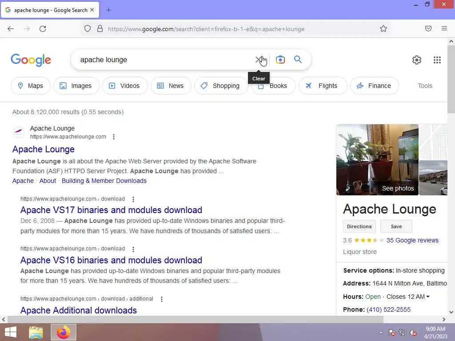Open Apache VS17 binaries and modules download
The height and width of the screenshot is (341, 455).
point(111,210)
